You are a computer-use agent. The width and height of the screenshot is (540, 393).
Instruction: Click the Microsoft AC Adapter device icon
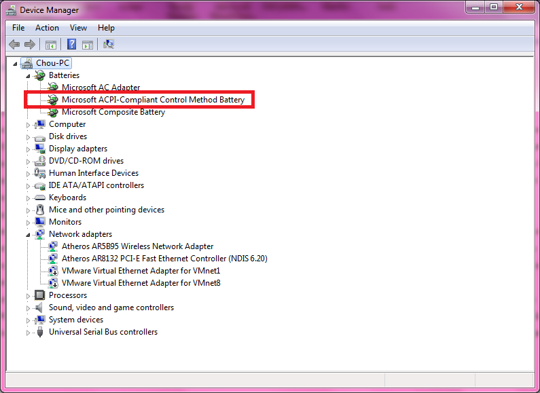tap(53, 87)
